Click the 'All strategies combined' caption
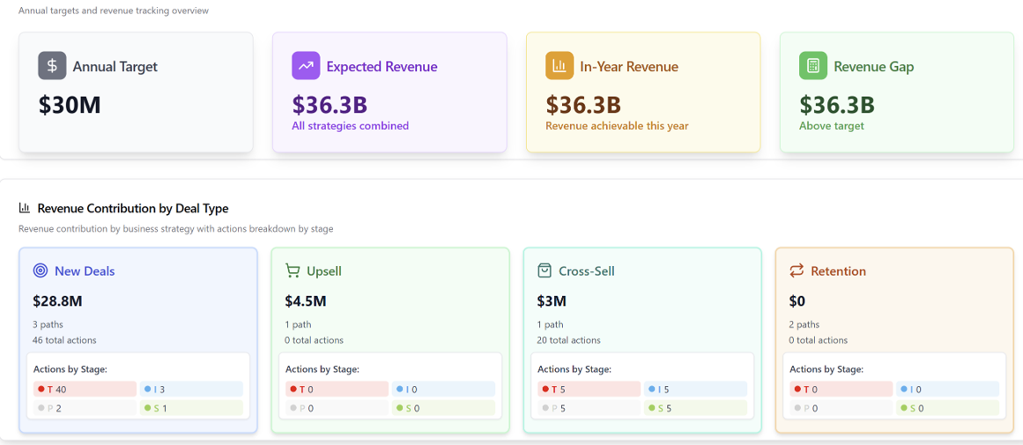 [x=351, y=126]
